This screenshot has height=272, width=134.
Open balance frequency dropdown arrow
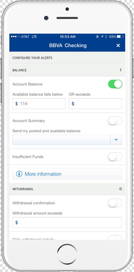point(116,140)
